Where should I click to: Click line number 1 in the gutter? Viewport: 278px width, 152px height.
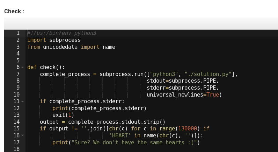click(x=17, y=33)
